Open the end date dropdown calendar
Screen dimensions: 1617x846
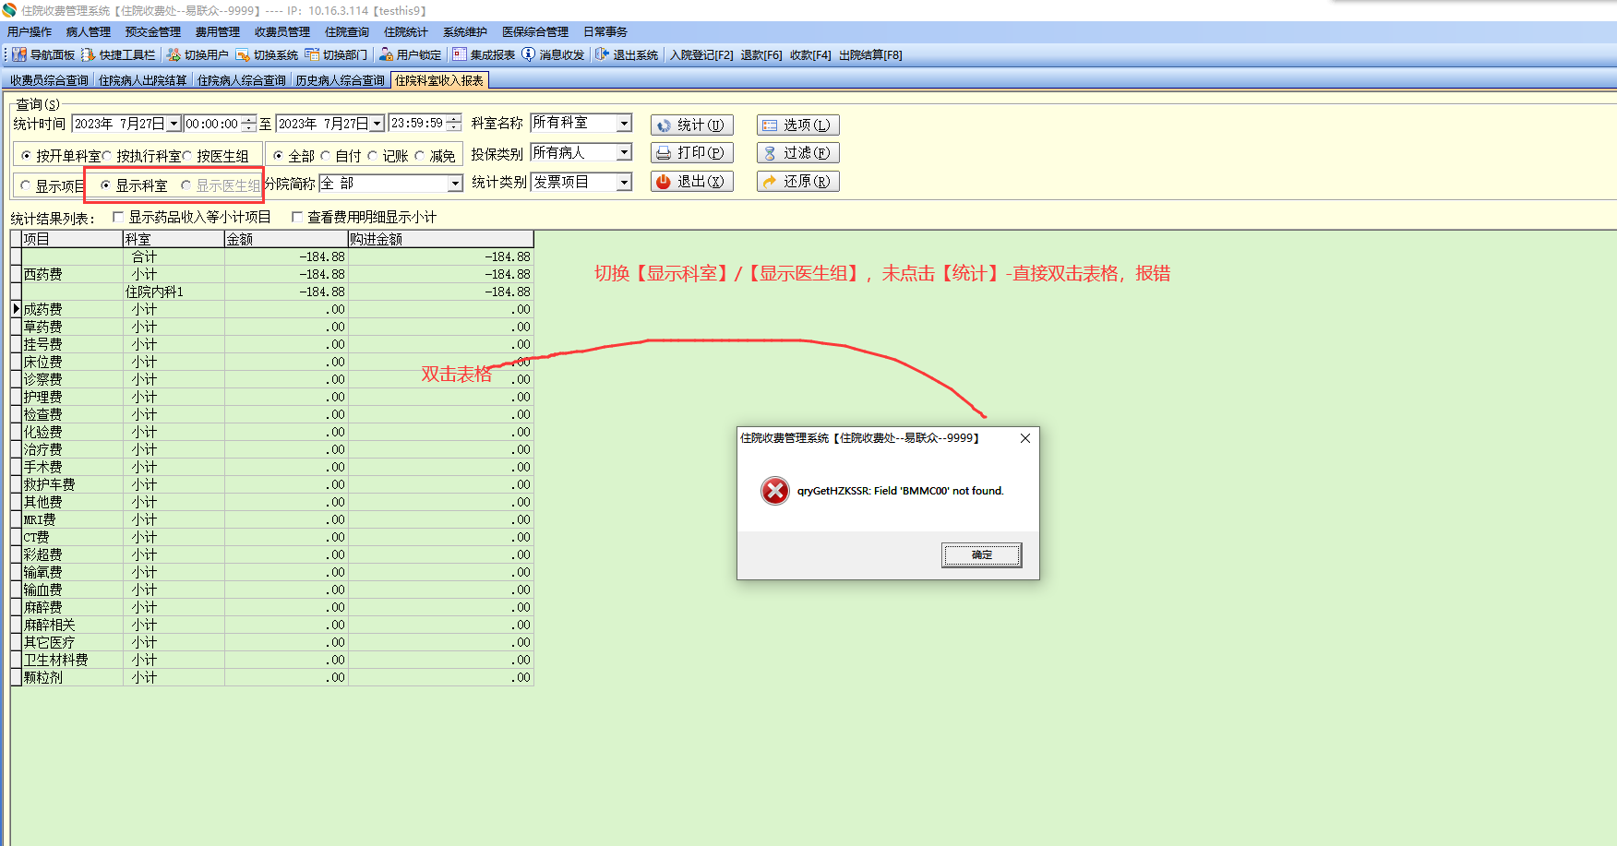point(377,124)
